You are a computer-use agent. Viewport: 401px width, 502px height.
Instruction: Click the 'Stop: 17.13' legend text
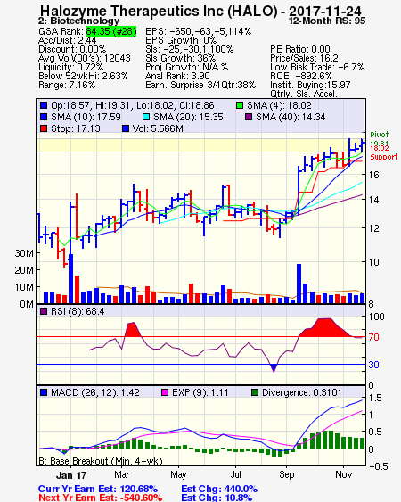tap(76, 128)
